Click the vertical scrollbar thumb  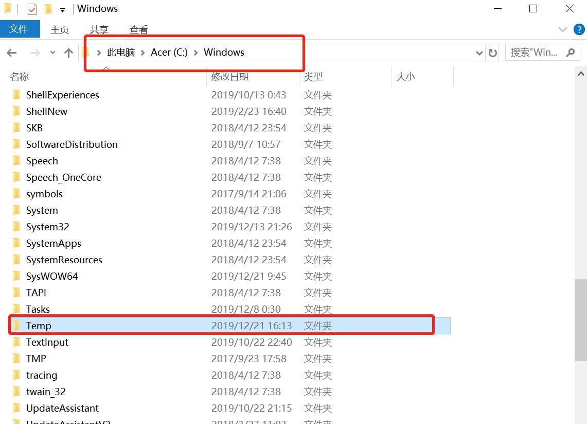(581, 320)
